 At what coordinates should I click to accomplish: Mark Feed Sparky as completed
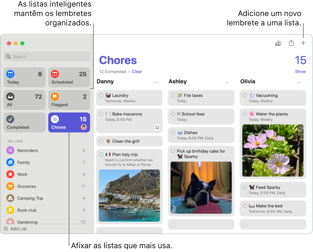tap(245, 187)
